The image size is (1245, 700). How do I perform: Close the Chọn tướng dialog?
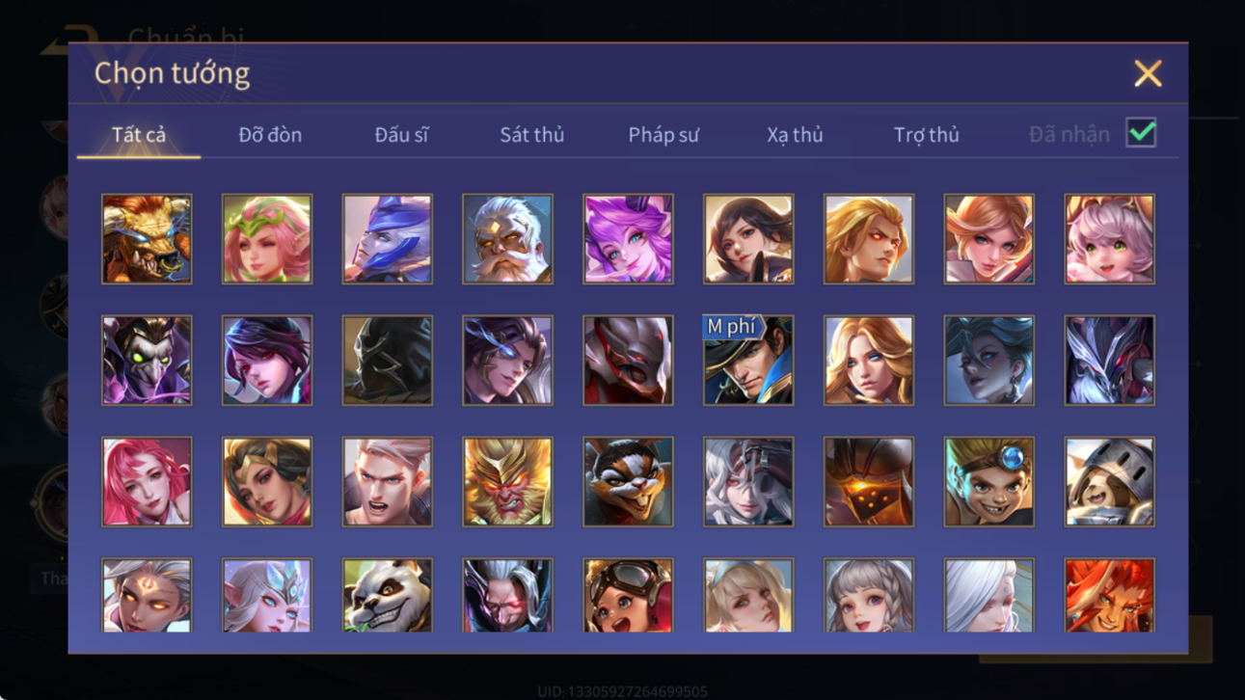point(1148,73)
